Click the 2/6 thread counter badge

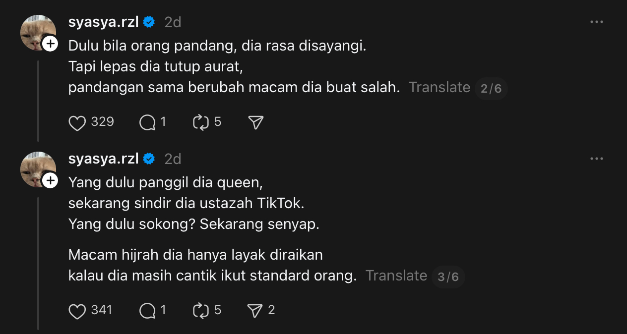click(491, 89)
